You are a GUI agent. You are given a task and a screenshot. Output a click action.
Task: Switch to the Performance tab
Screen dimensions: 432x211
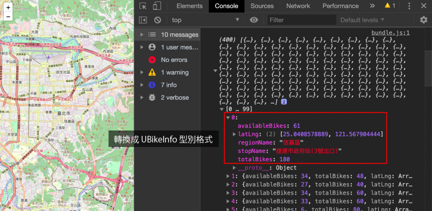tap(340, 6)
